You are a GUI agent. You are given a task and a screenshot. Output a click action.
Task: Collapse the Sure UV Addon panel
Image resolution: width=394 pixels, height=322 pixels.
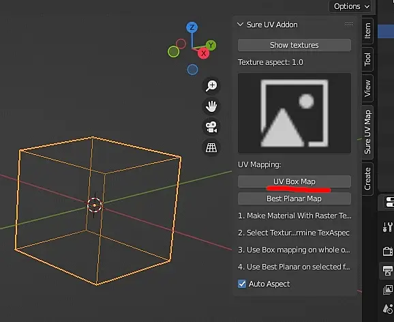(x=241, y=25)
